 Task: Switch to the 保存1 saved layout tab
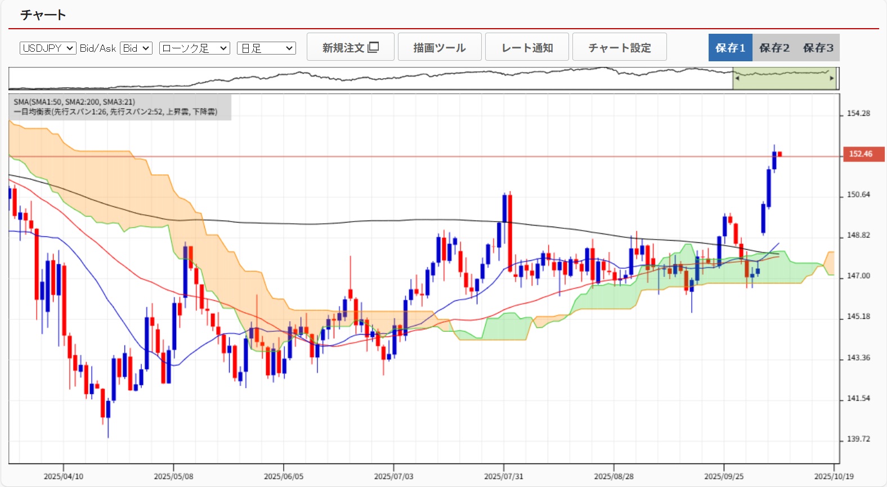tap(730, 48)
